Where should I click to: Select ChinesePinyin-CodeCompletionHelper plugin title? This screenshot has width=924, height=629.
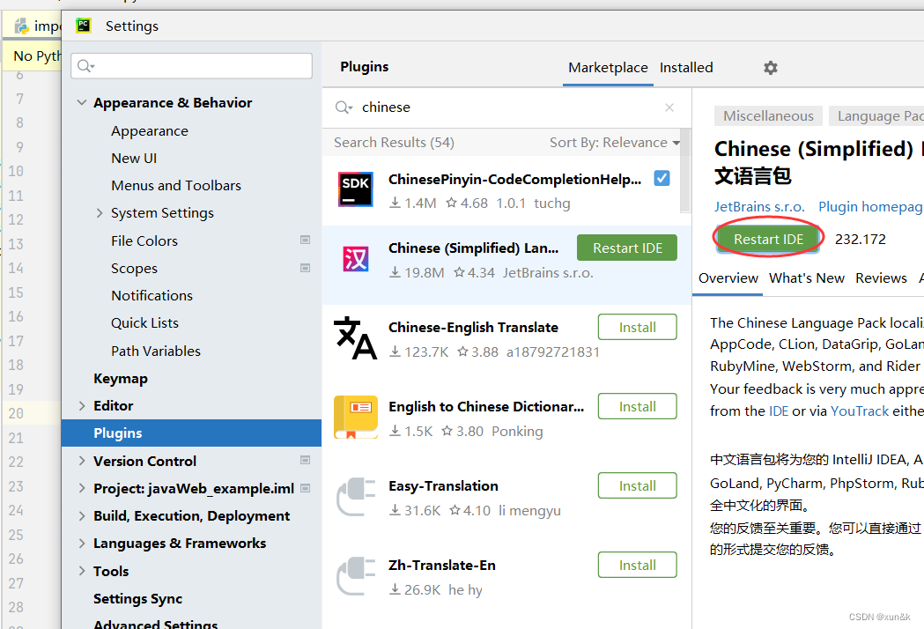click(514, 179)
